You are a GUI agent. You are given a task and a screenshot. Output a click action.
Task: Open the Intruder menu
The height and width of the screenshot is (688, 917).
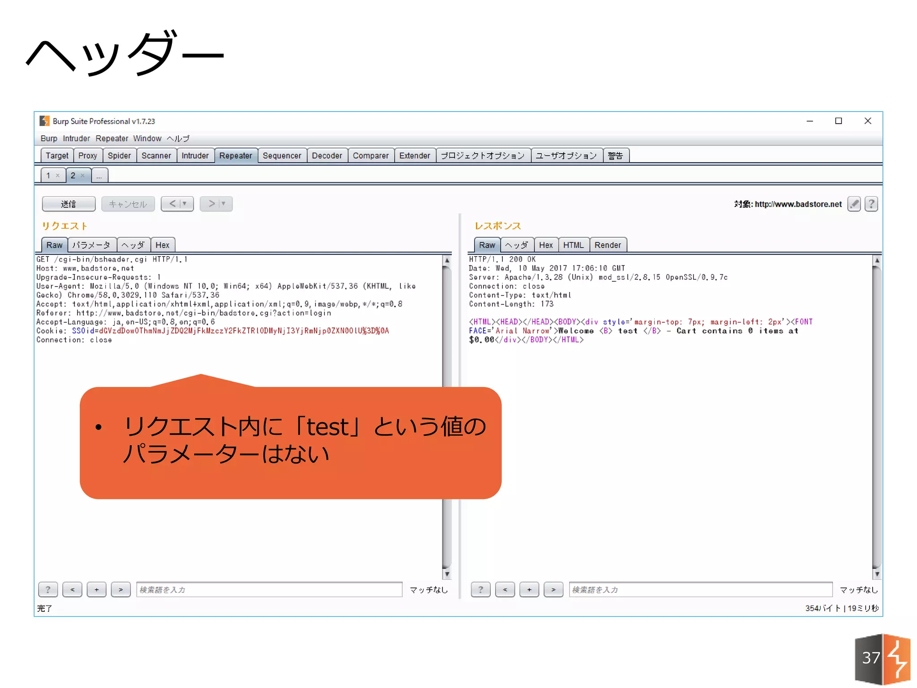tap(76, 138)
